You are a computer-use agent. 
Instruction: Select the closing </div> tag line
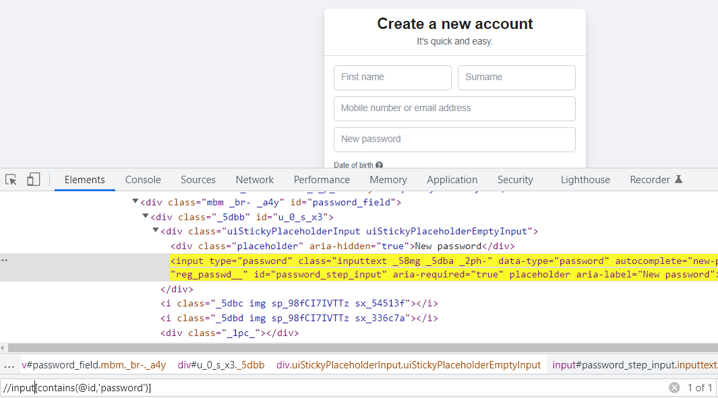pos(177,289)
